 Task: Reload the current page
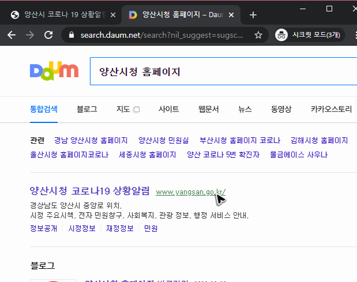(x=49, y=35)
